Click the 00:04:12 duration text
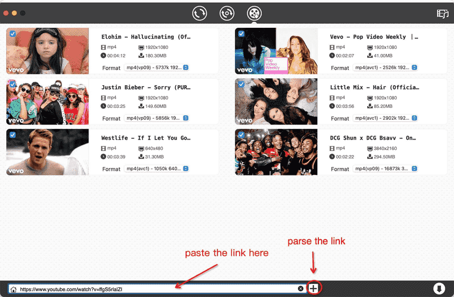The image size is (454, 297). click(x=116, y=56)
